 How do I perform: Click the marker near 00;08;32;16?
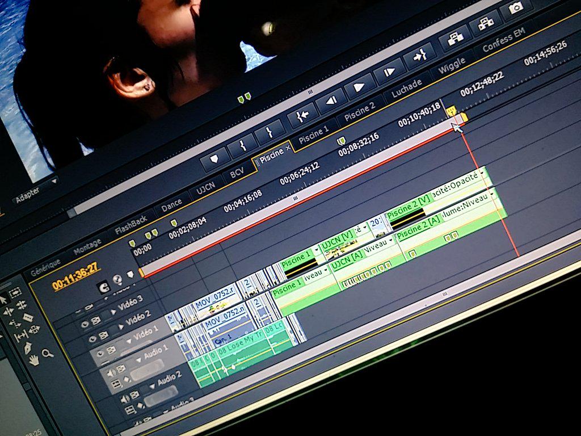(341, 141)
